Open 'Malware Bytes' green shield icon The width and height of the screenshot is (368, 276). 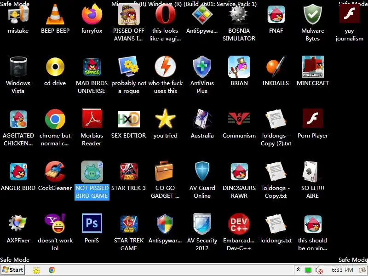click(x=313, y=15)
